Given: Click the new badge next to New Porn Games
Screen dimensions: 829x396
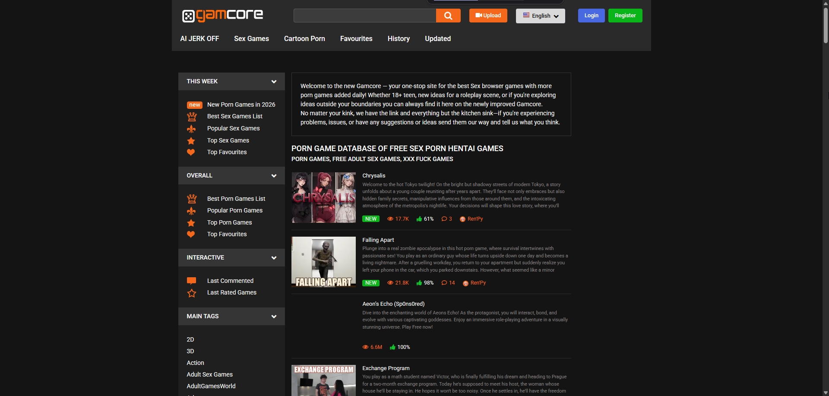Looking at the screenshot, I should 195,105.
